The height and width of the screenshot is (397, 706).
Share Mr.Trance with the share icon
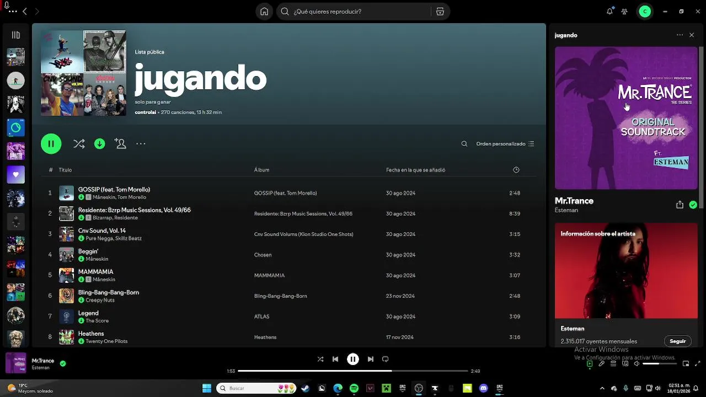pos(680,205)
